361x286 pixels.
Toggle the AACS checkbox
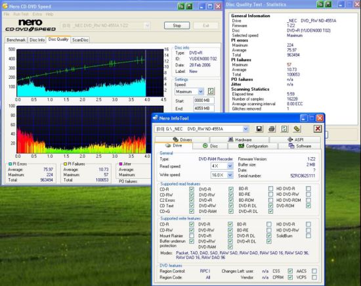click(314, 271)
